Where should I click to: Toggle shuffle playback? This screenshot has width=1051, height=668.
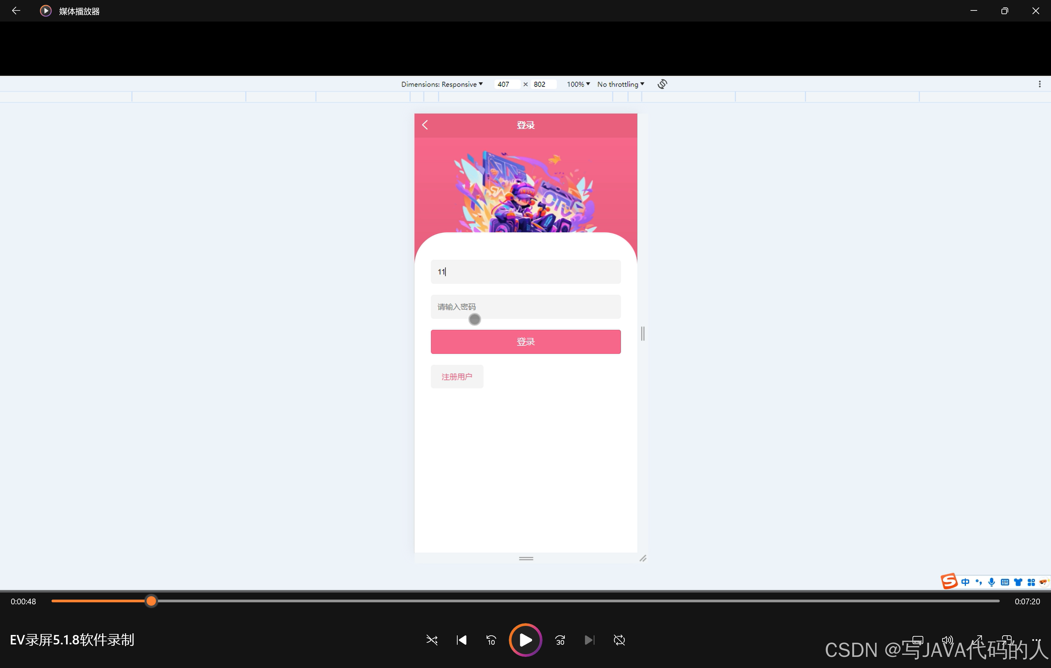(432, 640)
